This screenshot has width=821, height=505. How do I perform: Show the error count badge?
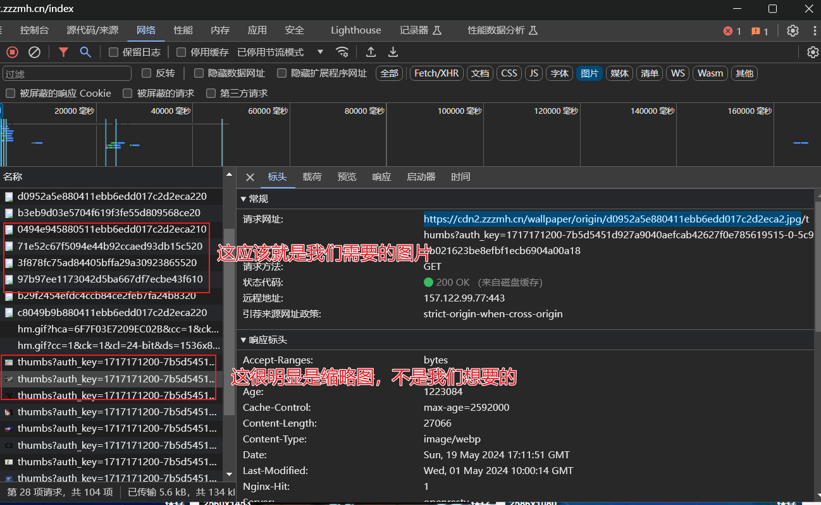point(732,31)
